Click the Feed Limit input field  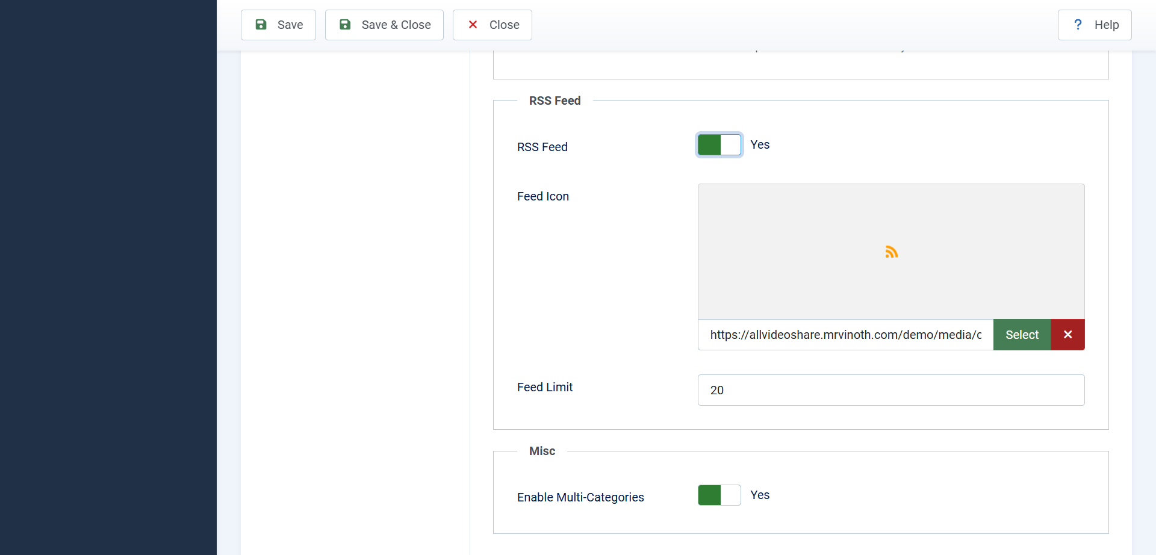[891, 390]
